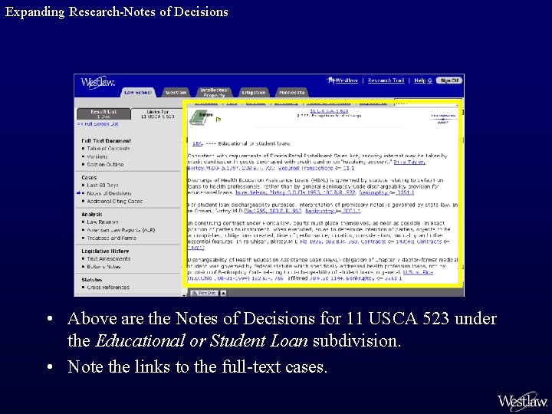Open the Law Reviews link
Image resolution: width=552 pixels, height=414 pixels.
(x=103, y=222)
